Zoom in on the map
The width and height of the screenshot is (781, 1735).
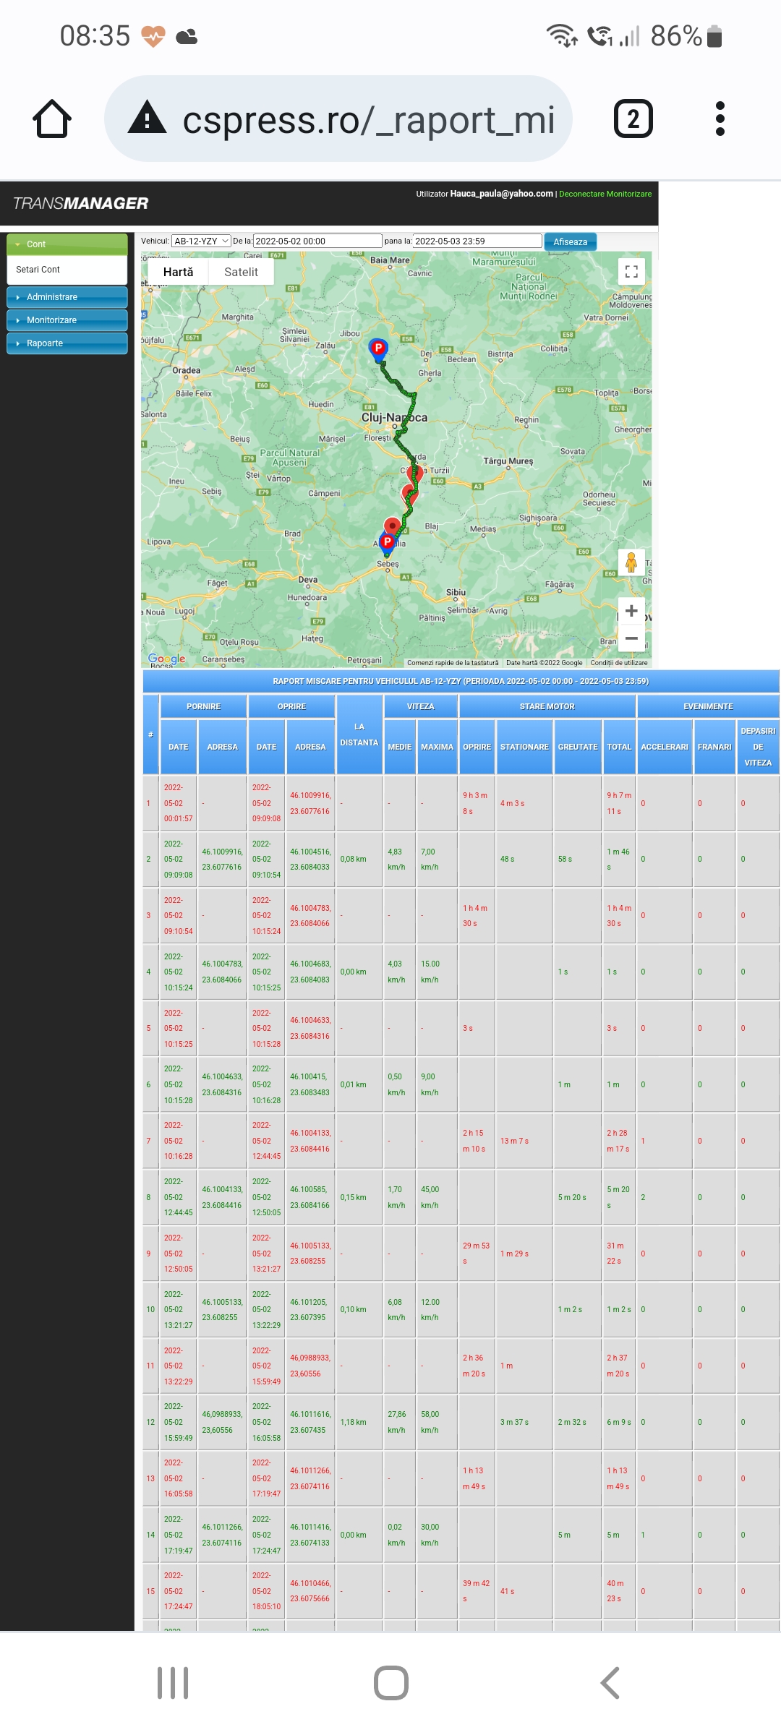(631, 611)
